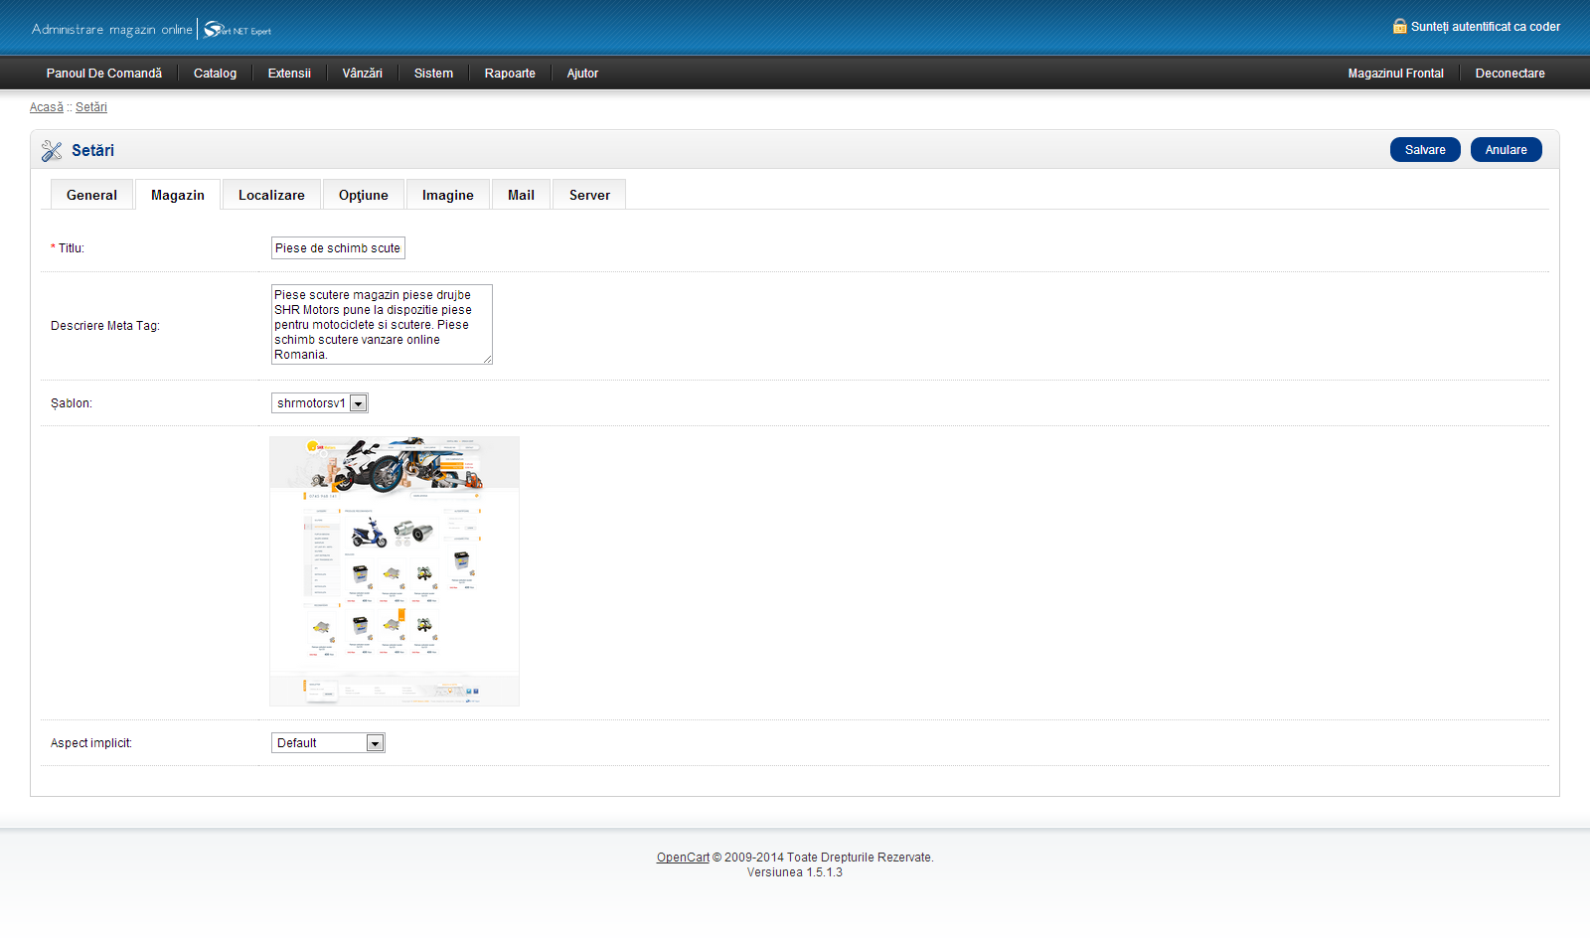Click the lock icon beside login status
The width and height of the screenshot is (1590, 939).
click(1399, 27)
